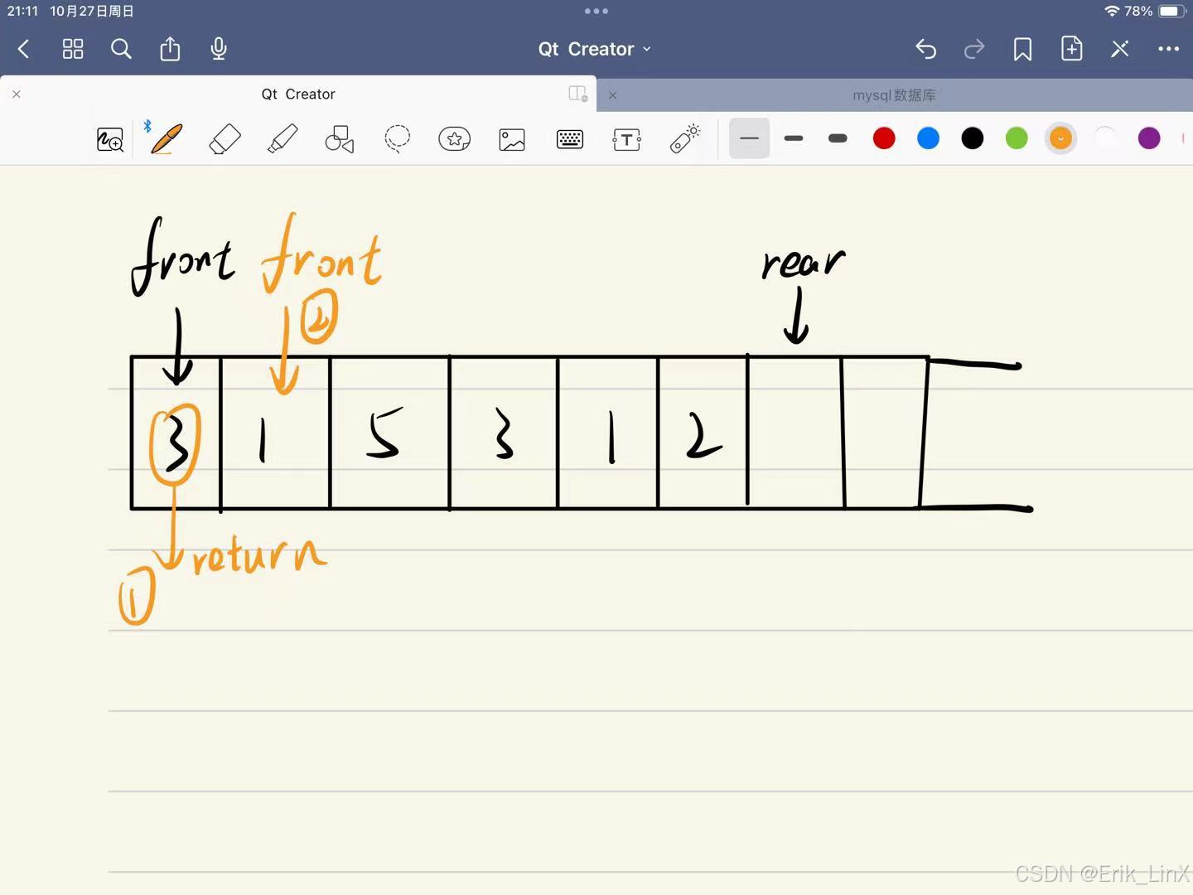Select the text box tool

(x=626, y=139)
